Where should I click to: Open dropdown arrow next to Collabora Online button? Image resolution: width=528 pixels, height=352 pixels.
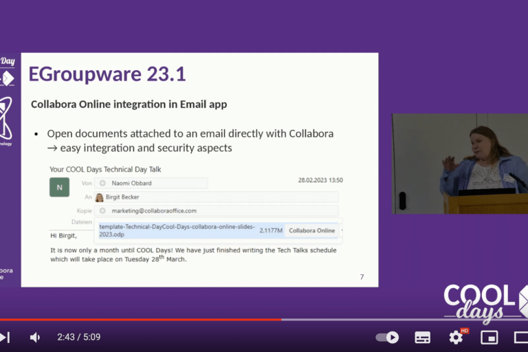342,230
